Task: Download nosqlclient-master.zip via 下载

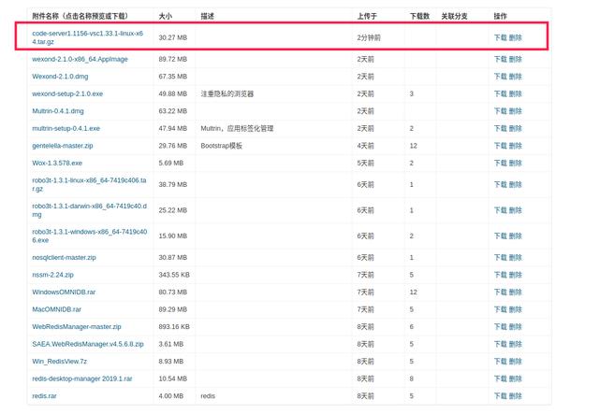Action: tap(501, 258)
